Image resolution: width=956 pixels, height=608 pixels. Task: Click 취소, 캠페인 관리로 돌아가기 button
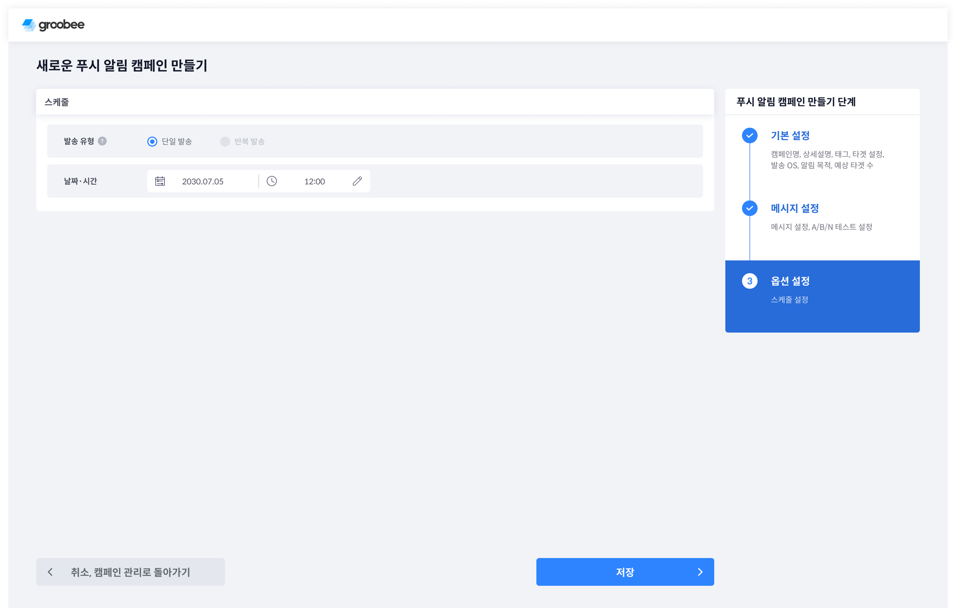(130, 572)
